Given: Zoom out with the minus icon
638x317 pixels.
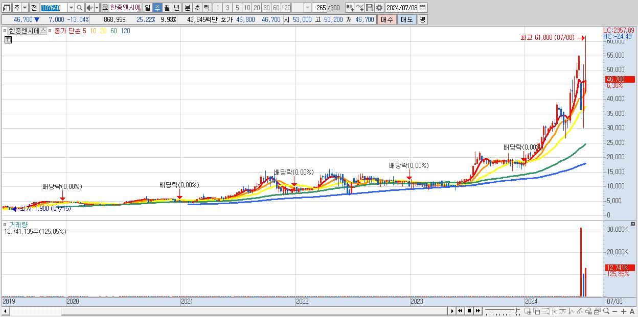Looking at the screenshot, I should 614,311.
